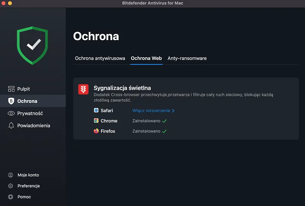The width and height of the screenshot is (305, 206).
Task: Open Moje konto
Action: (28, 175)
